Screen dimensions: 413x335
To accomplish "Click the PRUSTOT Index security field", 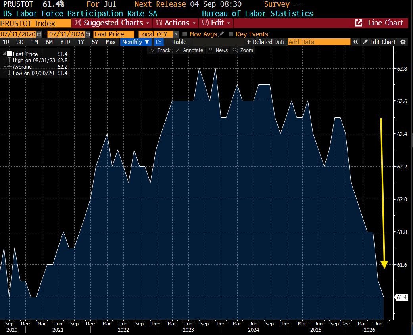I will click(35, 23).
